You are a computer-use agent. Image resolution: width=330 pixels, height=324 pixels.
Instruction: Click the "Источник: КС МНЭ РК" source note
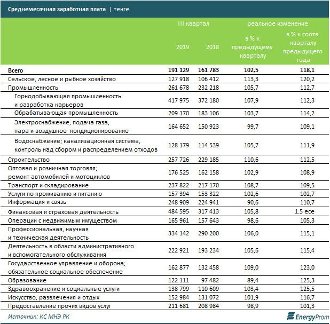41,317
